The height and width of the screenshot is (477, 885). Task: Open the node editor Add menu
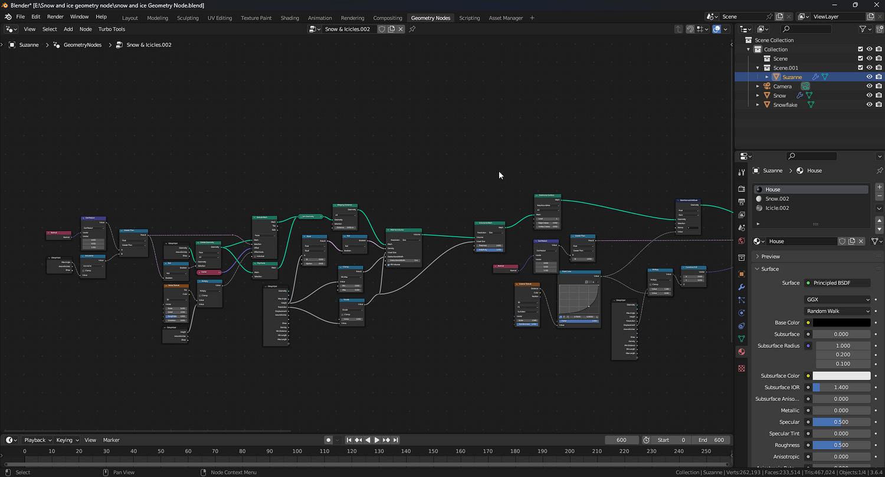tap(68, 29)
